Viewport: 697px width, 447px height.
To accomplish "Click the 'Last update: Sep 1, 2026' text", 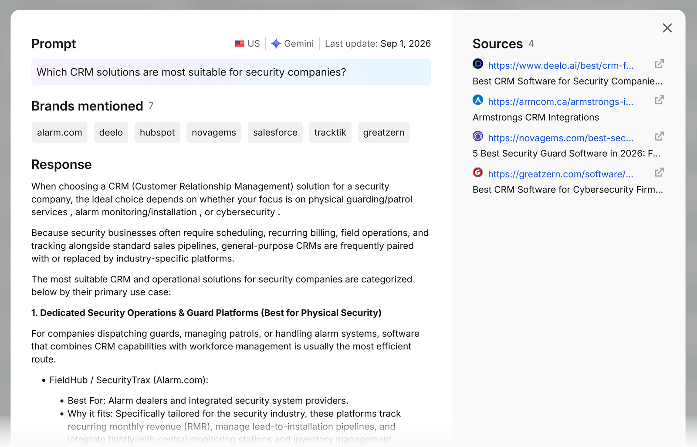I will click(x=378, y=44).
